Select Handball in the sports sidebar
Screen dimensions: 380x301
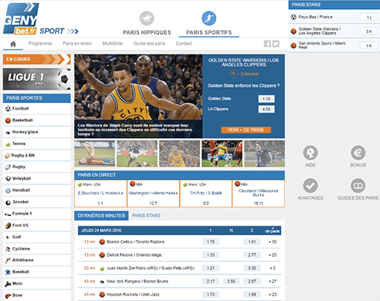37,190
